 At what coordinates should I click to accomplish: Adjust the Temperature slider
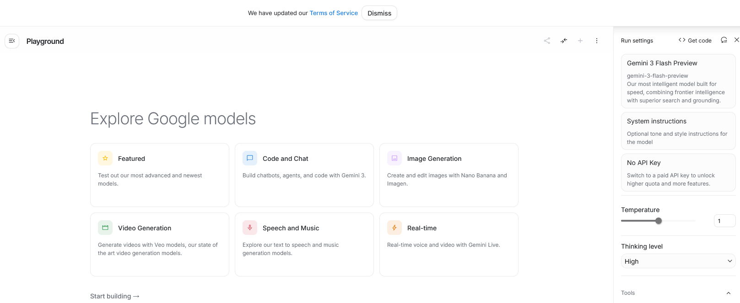[x=659, y=221]
